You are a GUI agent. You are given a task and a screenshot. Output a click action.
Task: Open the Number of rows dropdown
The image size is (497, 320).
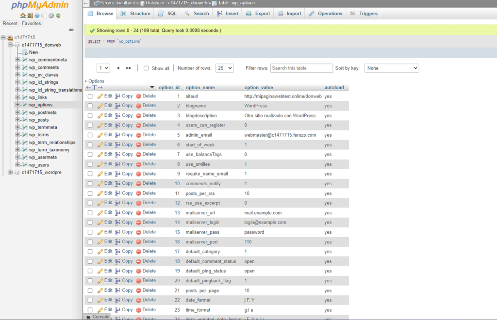point(224,68)
